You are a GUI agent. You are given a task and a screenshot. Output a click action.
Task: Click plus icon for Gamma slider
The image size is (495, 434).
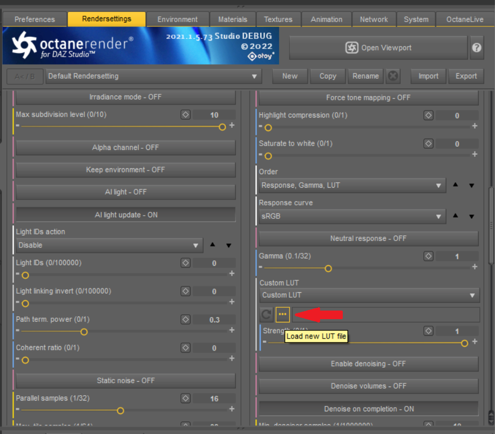[x=475, y=267]
